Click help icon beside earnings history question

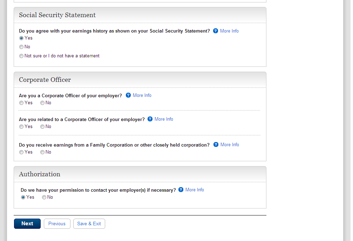point(216,31)
